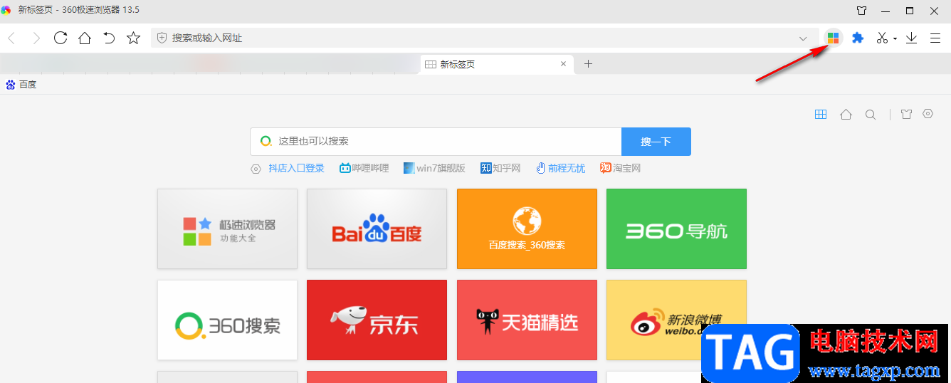Expand the address bar history dropdown

coord(804,38)
